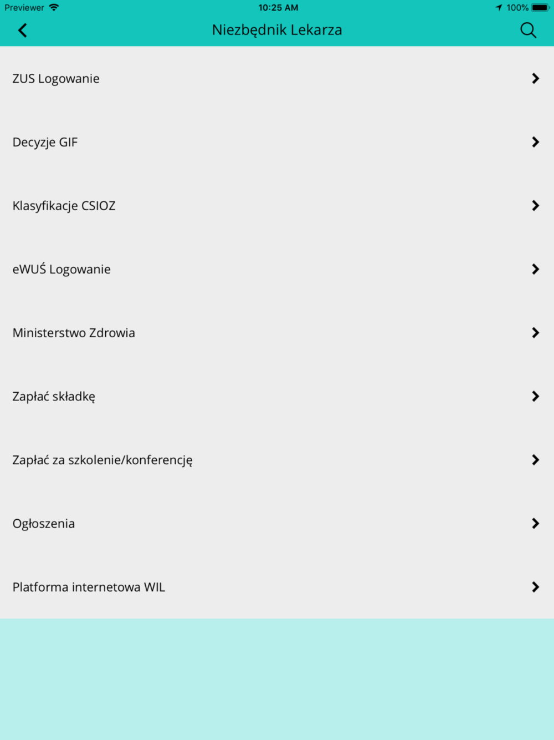Open the ZUS Logowanie entry
This screenshot has height=740, width=554.
277,79
